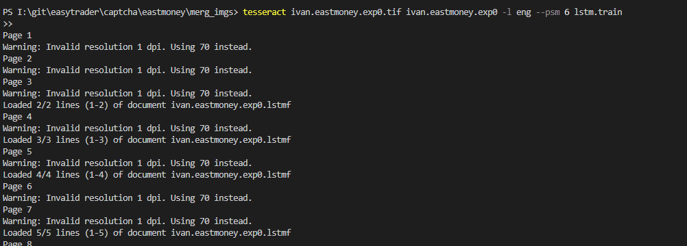Click the Loaded 3/3 lines message
Screen dimensions: 687x246
pyautogui.click(x=147, y=140)
